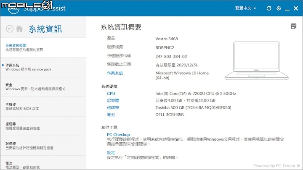Open the 電池 hardware link
303x170 pixels.
click(x=111, y=115)
